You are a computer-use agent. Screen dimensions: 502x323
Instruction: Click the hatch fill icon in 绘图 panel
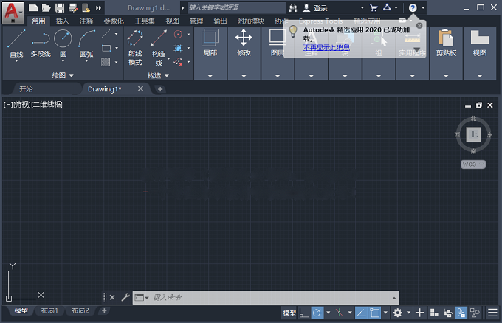coord(106,62)
